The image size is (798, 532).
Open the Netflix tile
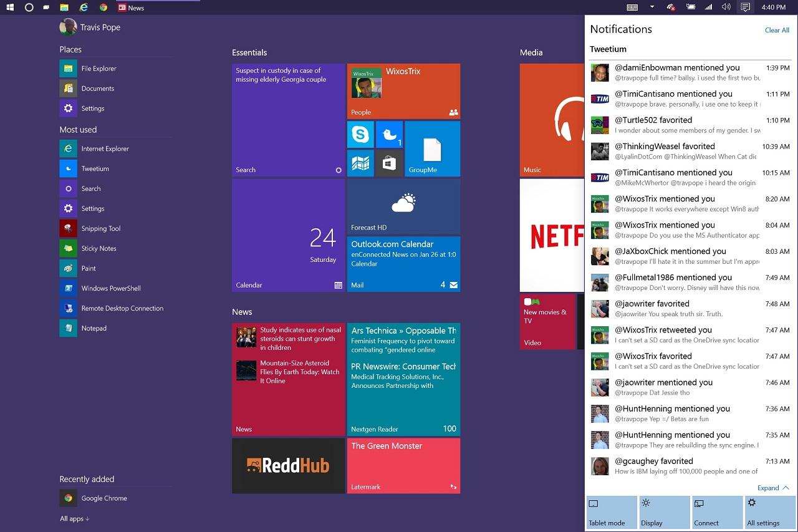552,235
